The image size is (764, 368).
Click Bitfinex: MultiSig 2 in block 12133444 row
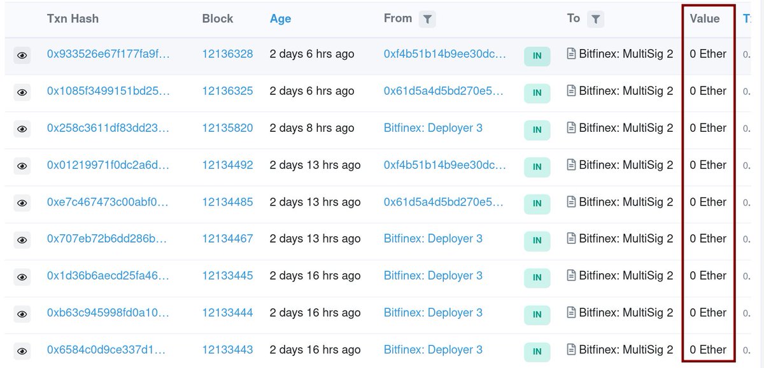pos(626,313)
